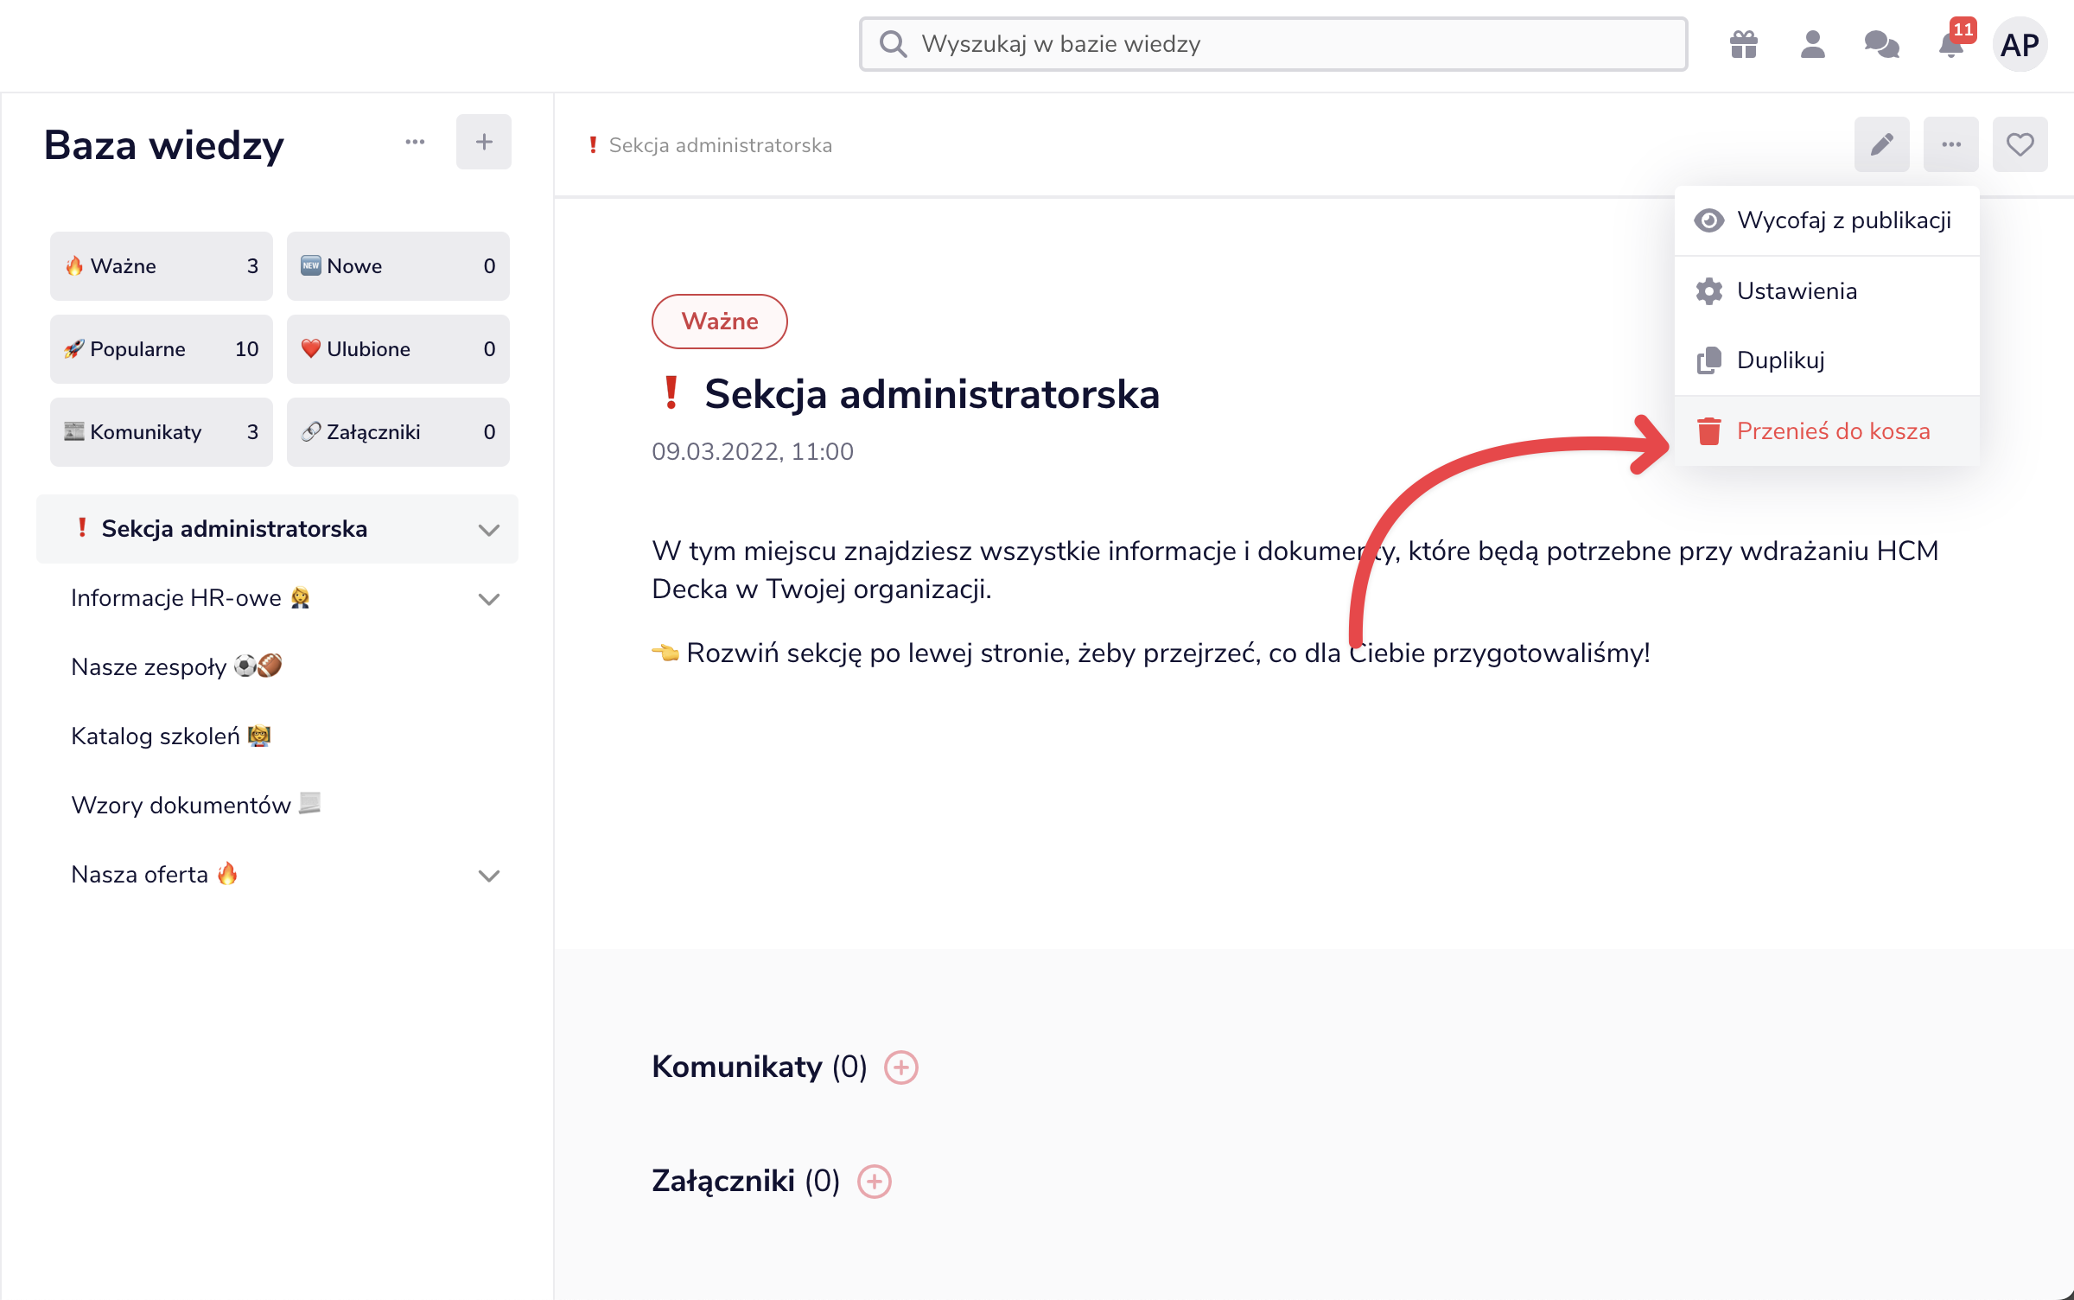Viewport: 2074px width, 1300px height.
Task: Click the plus button beside Baza wiedzy
Action: [484, 142]
